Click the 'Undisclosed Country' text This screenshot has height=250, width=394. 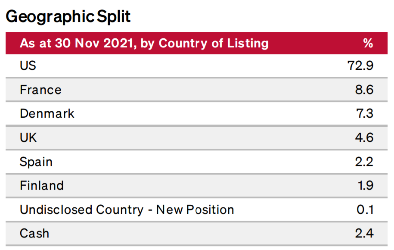81,209
